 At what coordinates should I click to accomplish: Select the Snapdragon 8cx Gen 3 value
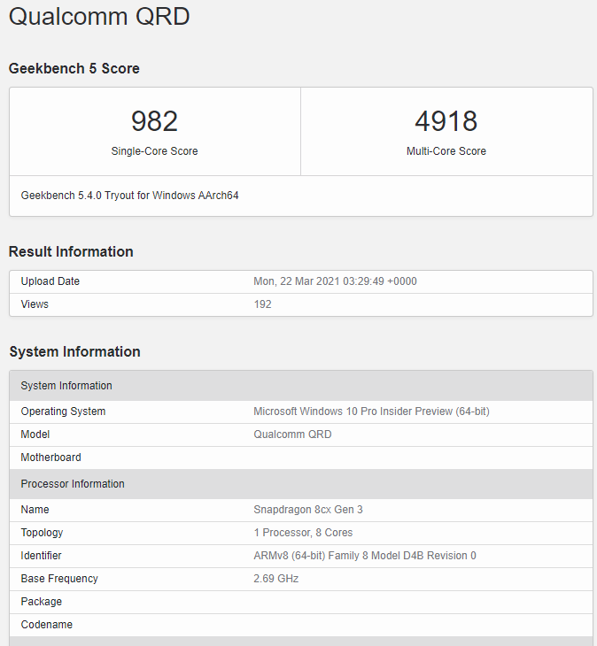[308, 510]
